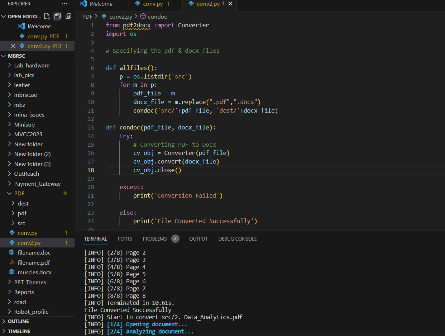
Task: Click the 'def allfiles():' line
Action: tap(131, 68)
